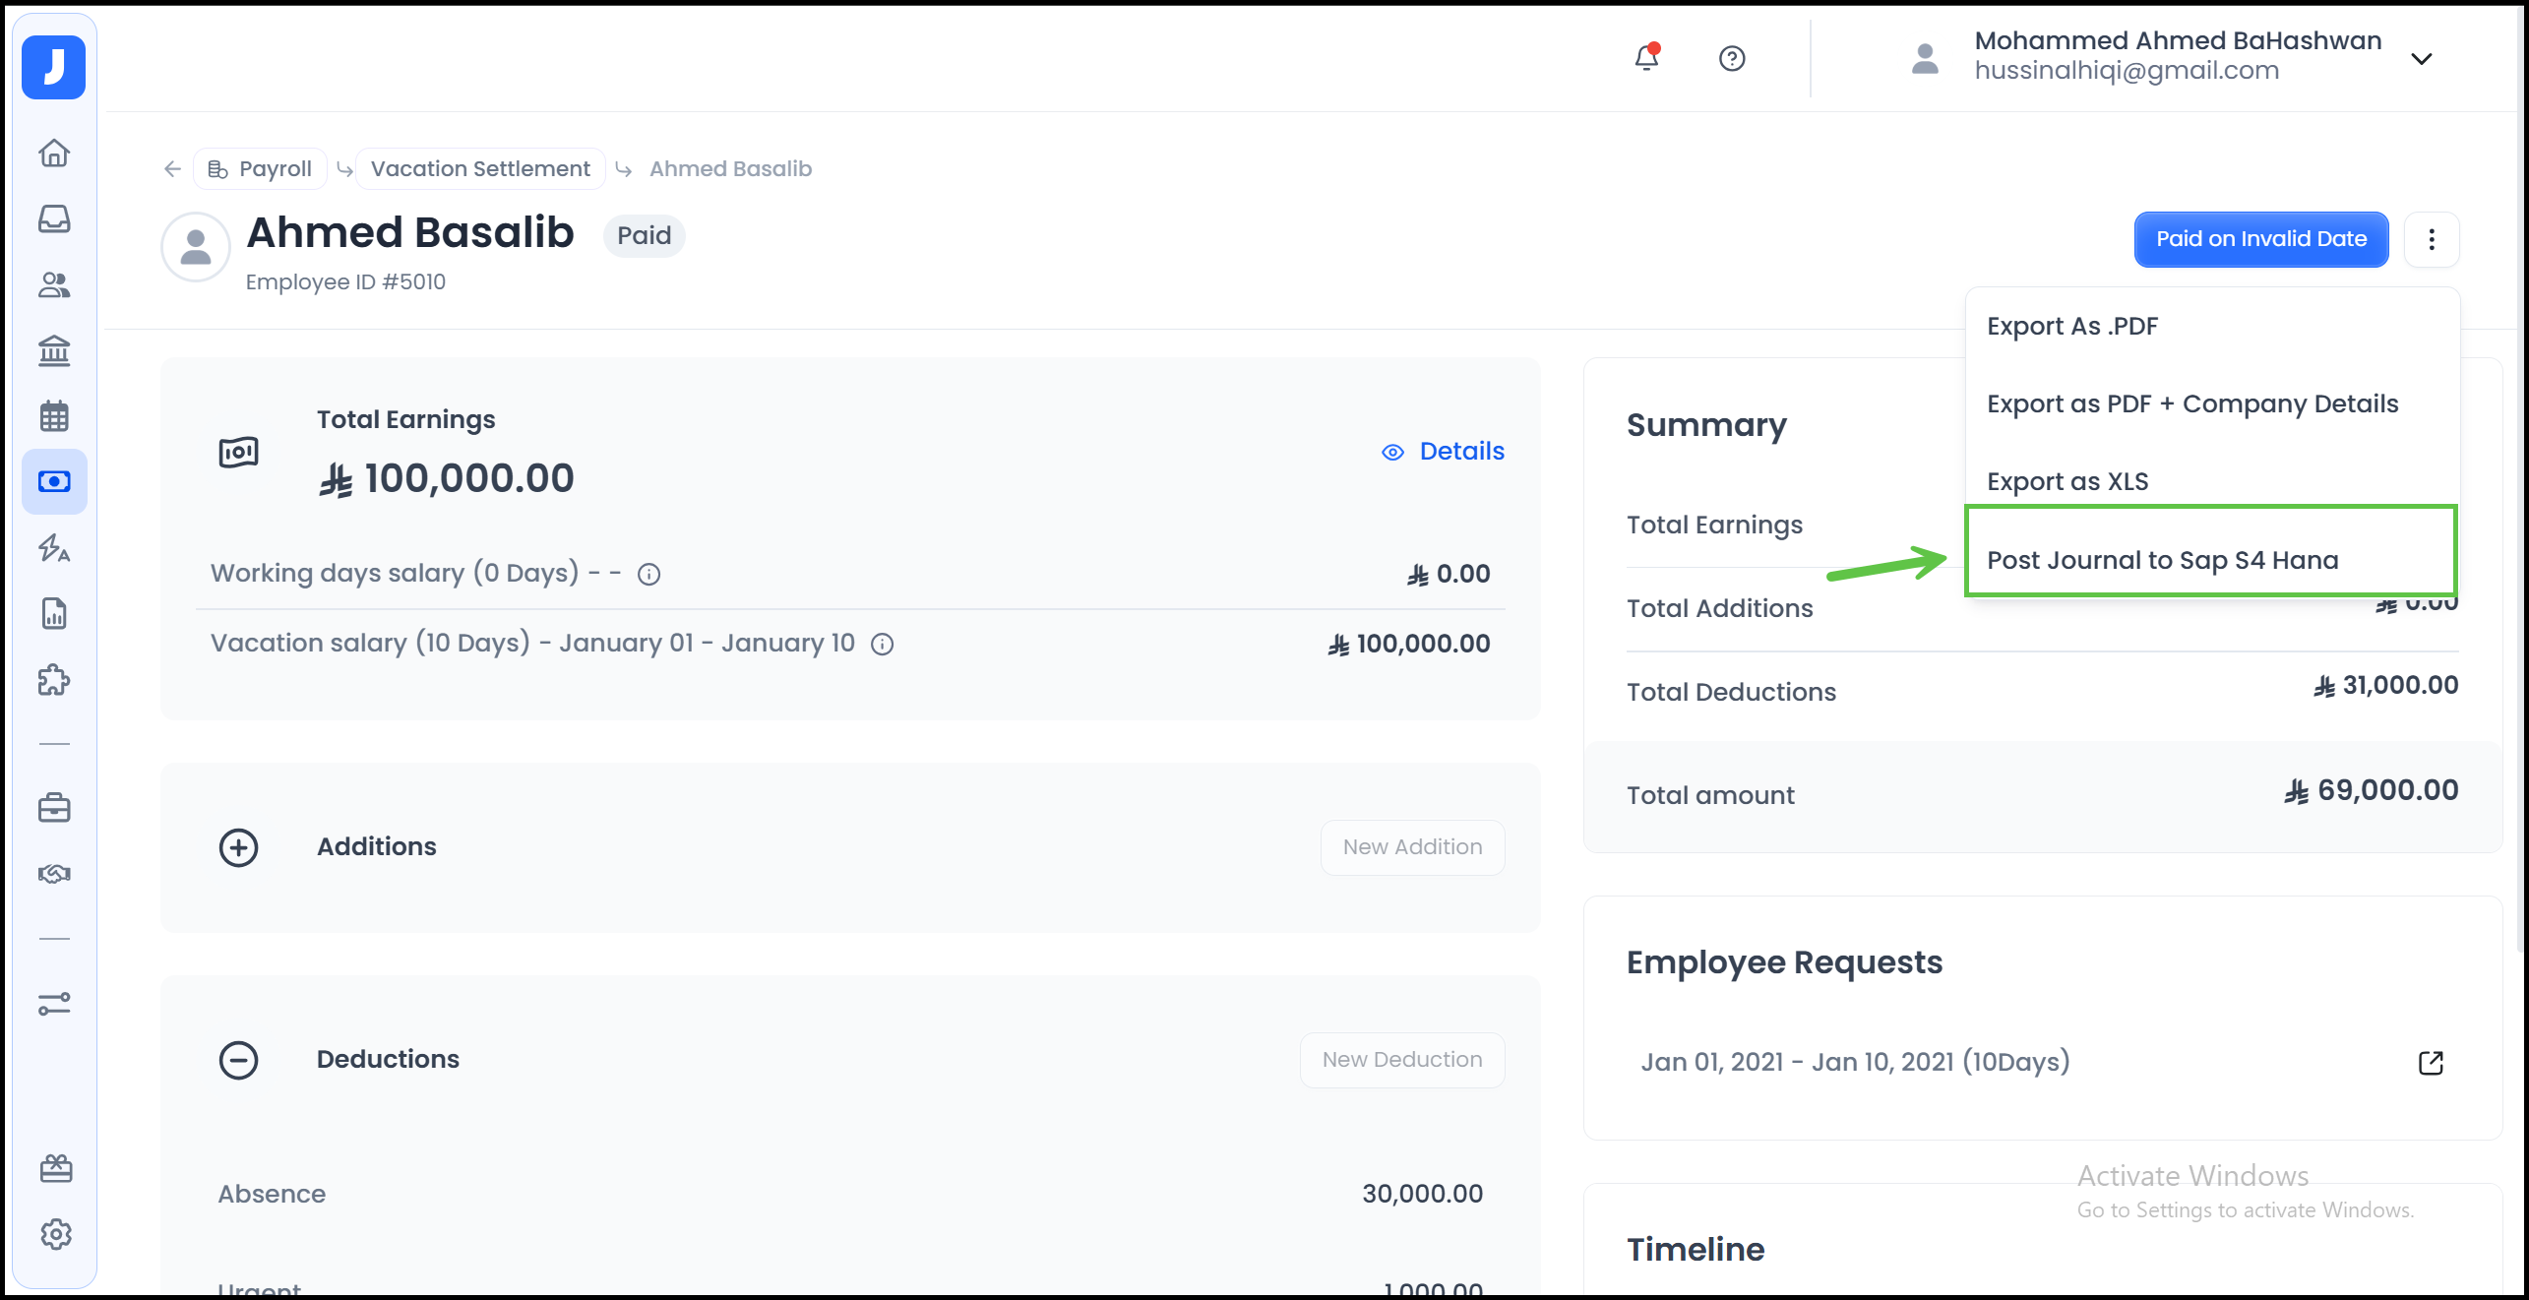Select Post Journal to Sap S4 Hana
Image resolution: width=2529 pixels, height=1300 pixels.
(2162, 560)
